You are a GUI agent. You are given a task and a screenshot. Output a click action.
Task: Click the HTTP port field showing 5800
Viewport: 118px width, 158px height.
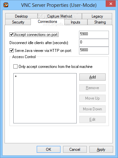[x=94, y=51]
